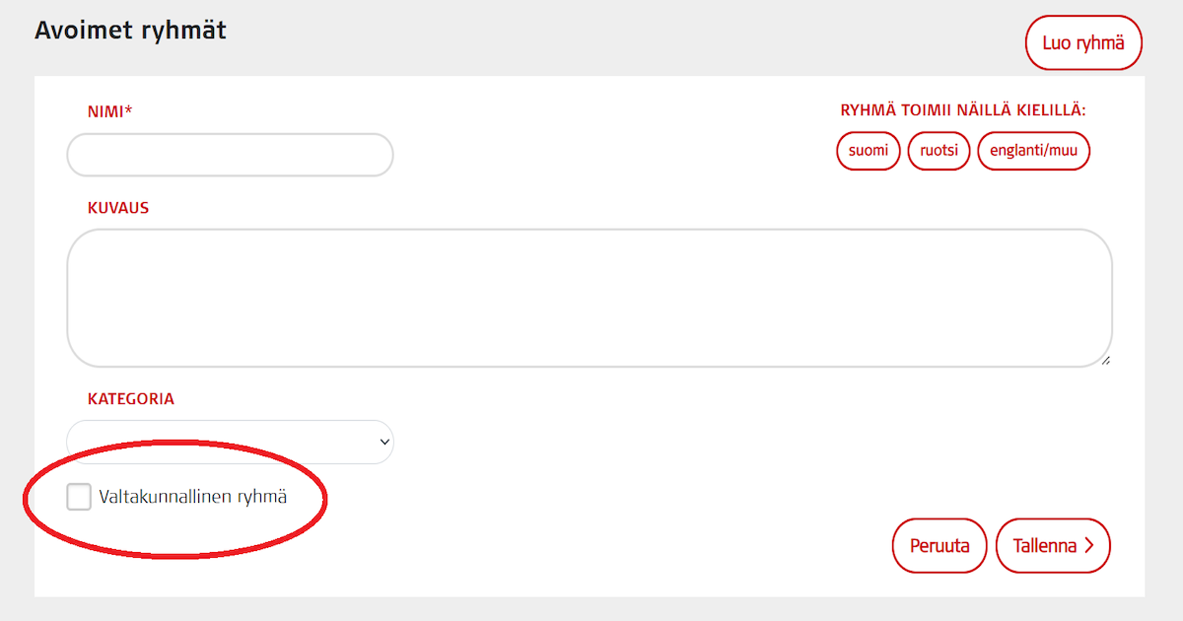1183x621 pixels.
Task: Click the Valtakunnallinen ryhmä label text
Action: click(x=193, y=497)
